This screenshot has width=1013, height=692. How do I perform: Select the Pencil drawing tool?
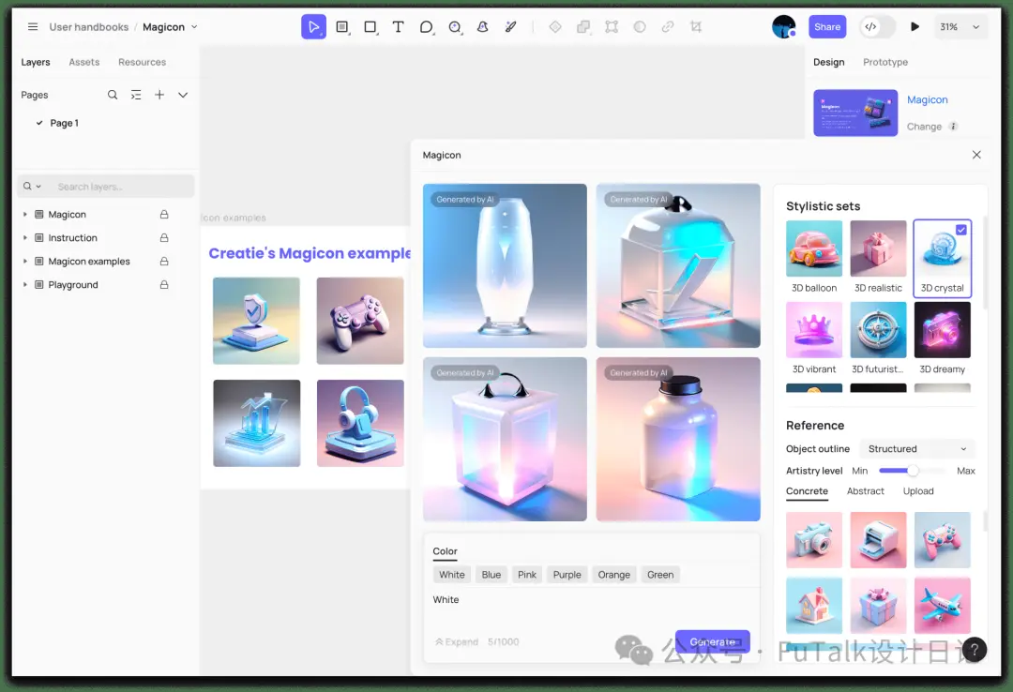coord(510,27)
